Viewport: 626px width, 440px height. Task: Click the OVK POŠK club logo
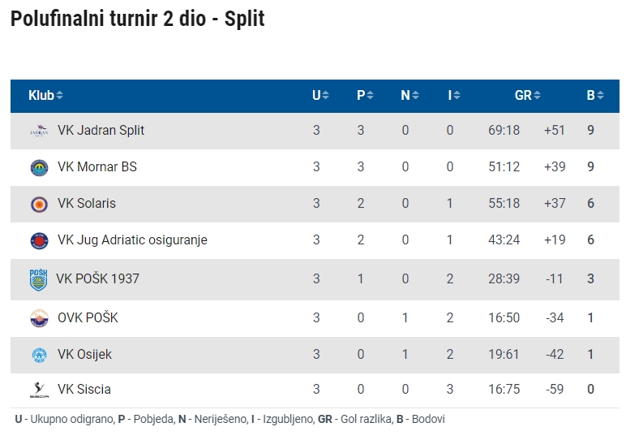(x=39, y=318)
